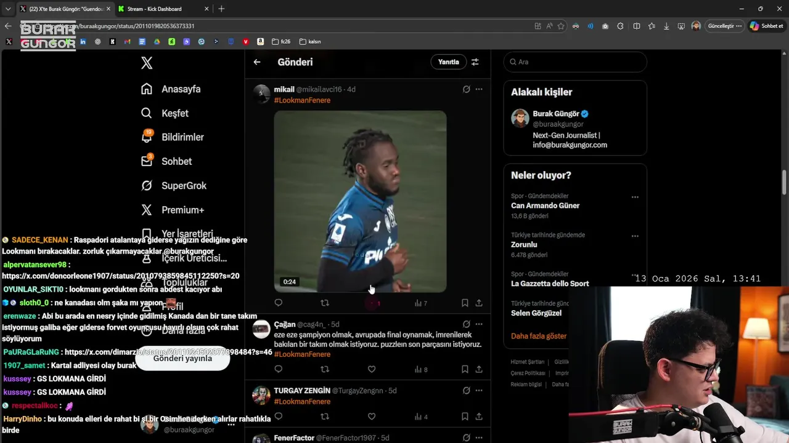Open Grok explain icon on mikail's post

pyautogui.click(x=467, y=89)
